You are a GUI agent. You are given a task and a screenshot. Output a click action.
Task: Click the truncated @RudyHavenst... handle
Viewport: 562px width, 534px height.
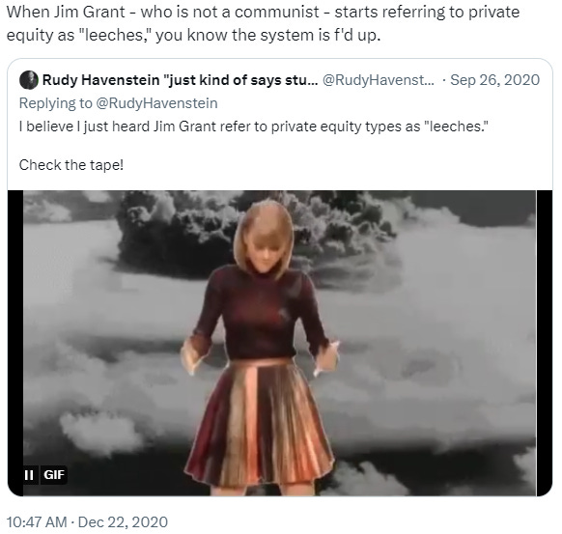point(379,80)
